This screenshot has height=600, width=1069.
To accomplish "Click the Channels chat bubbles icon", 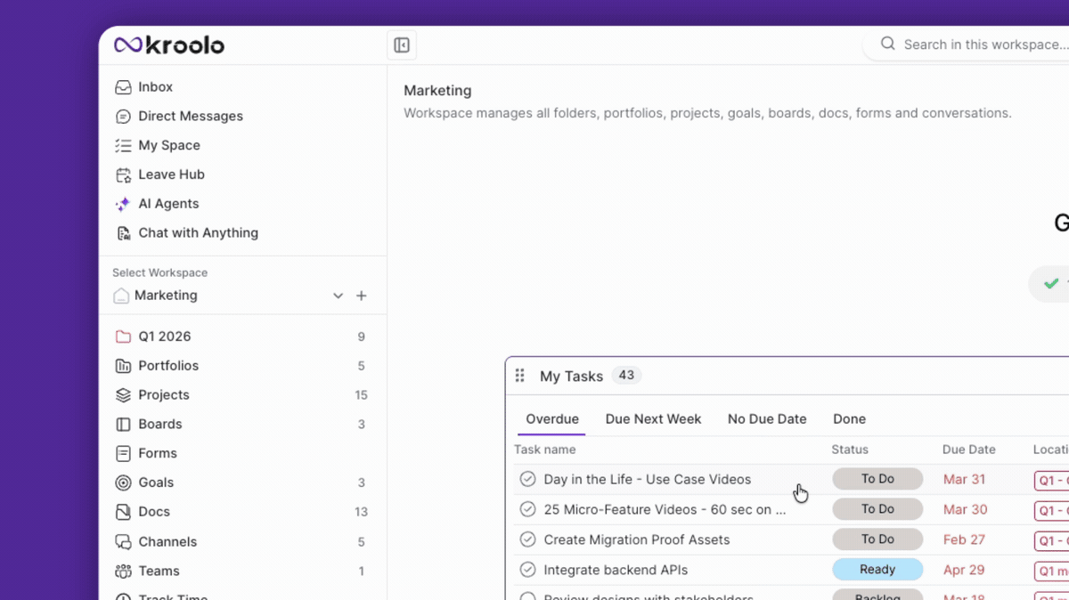I will point(123,541).
